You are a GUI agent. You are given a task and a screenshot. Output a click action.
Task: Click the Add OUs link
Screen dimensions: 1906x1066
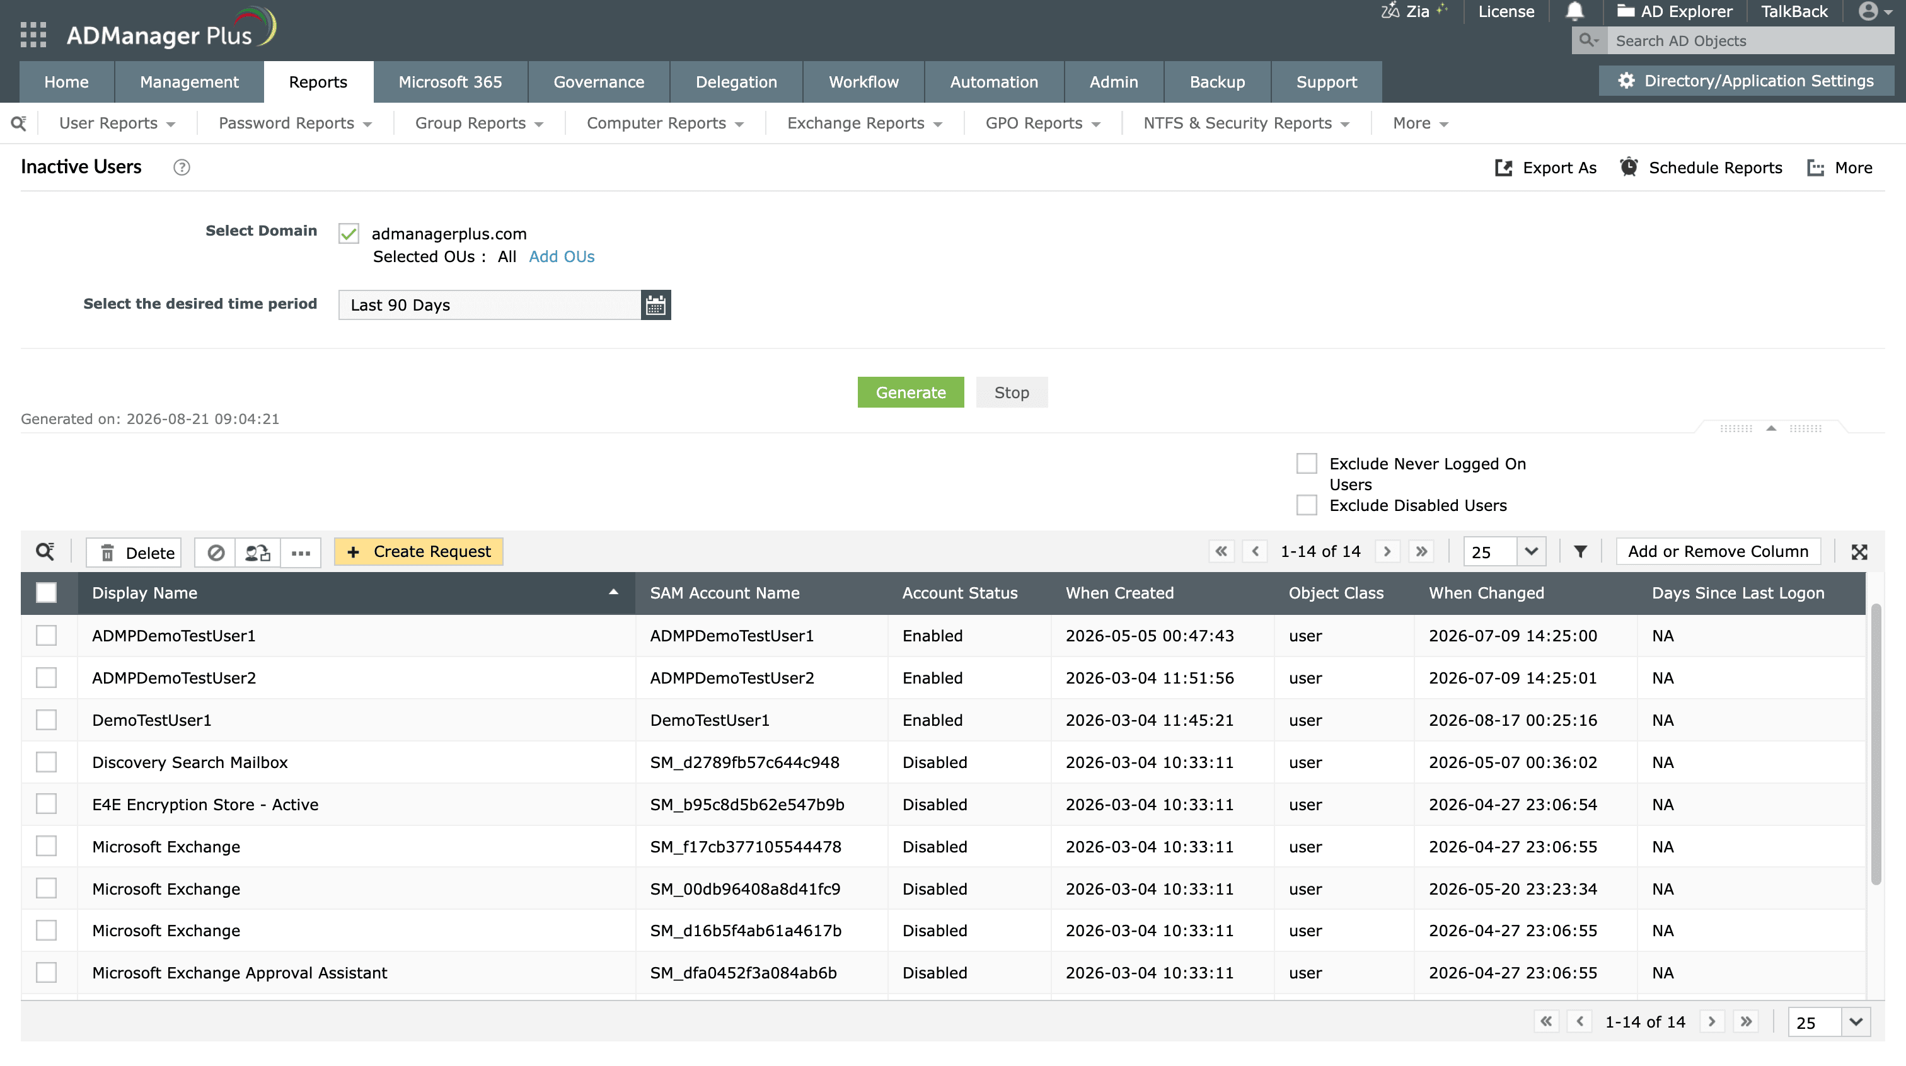562,256
